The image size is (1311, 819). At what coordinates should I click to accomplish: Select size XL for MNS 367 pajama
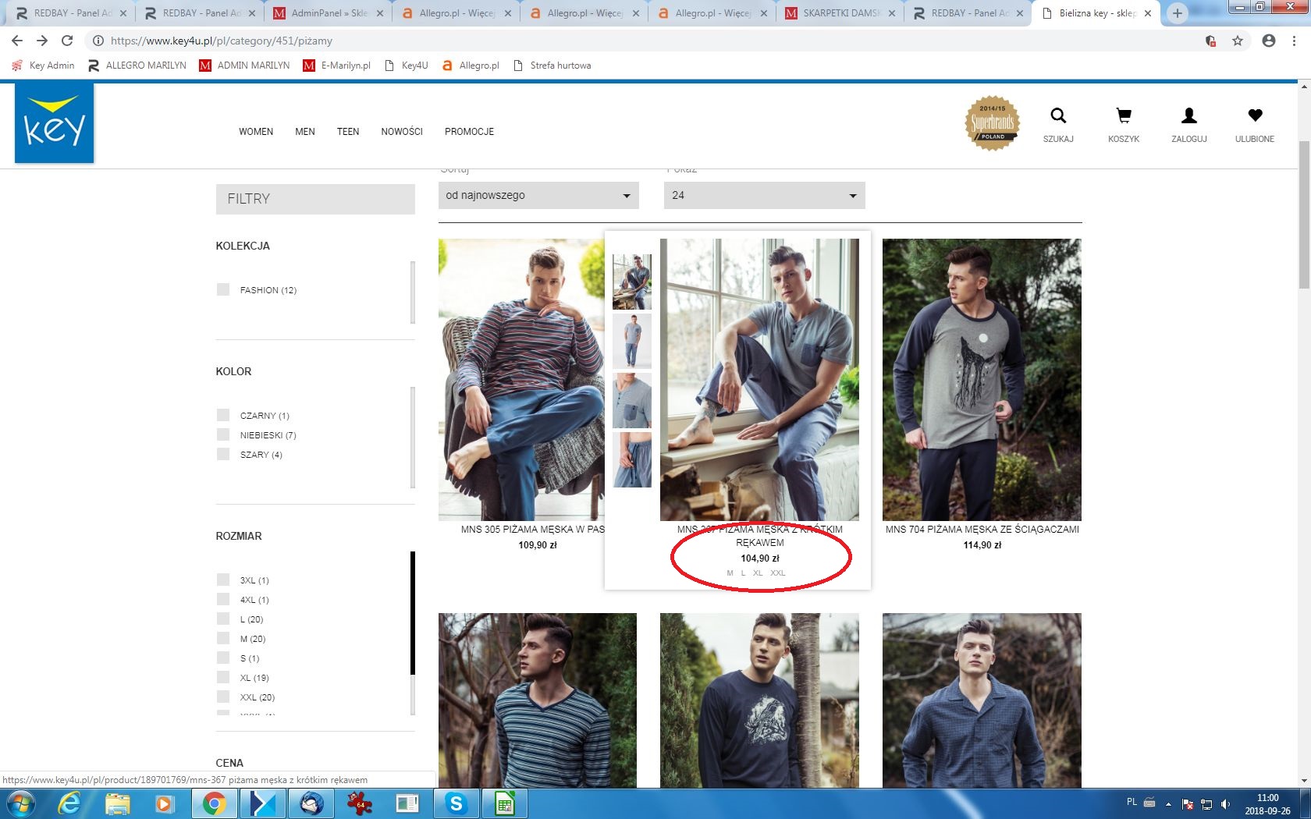758,573
